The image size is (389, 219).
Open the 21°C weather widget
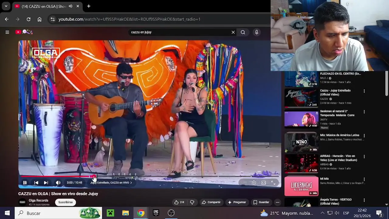click(287, 213)
